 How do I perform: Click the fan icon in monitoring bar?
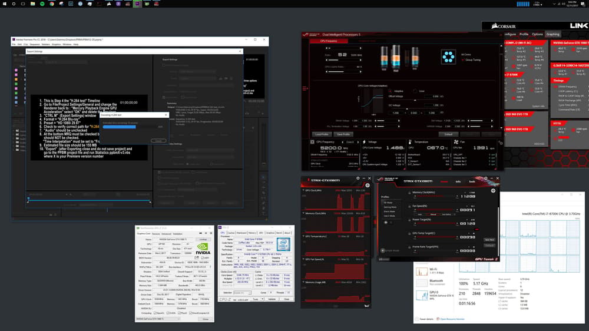456,142
